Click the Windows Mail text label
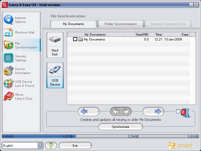The height and width of the screenshot is (151, 201). click(25, 32)
